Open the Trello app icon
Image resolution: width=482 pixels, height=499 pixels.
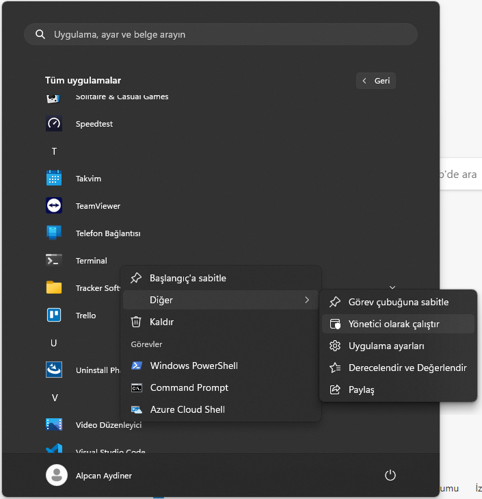point(54,315)
